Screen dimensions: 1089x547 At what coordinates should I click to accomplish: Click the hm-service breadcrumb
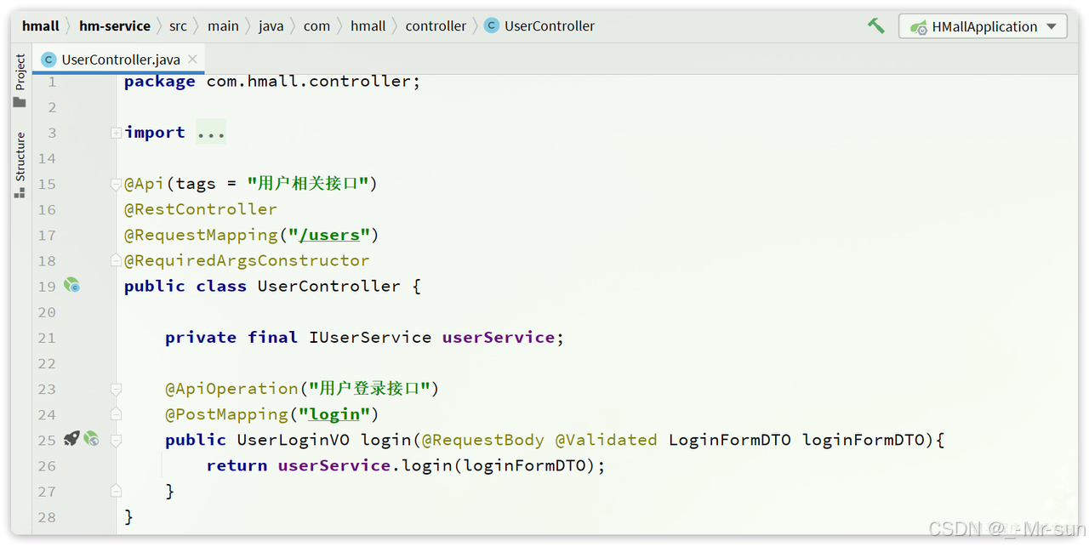115,26
